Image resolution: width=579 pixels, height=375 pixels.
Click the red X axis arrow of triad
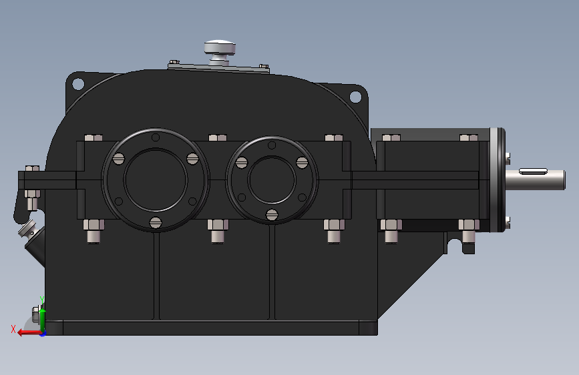coord(29,333)
